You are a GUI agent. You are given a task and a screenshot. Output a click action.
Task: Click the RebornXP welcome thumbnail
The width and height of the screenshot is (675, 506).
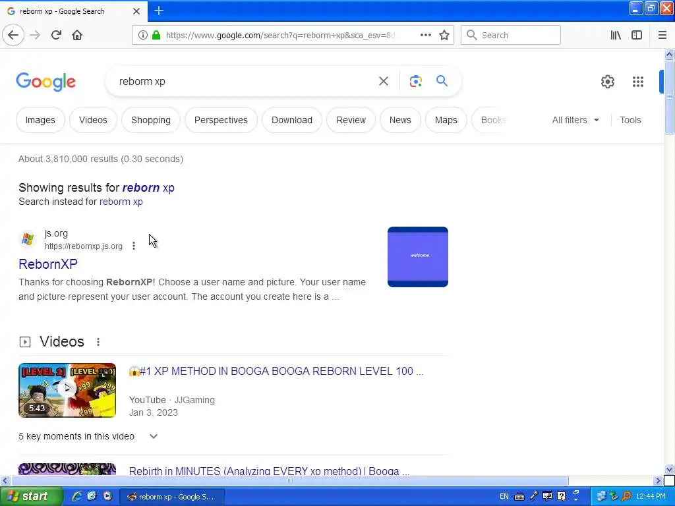click(x=417, y=257)
